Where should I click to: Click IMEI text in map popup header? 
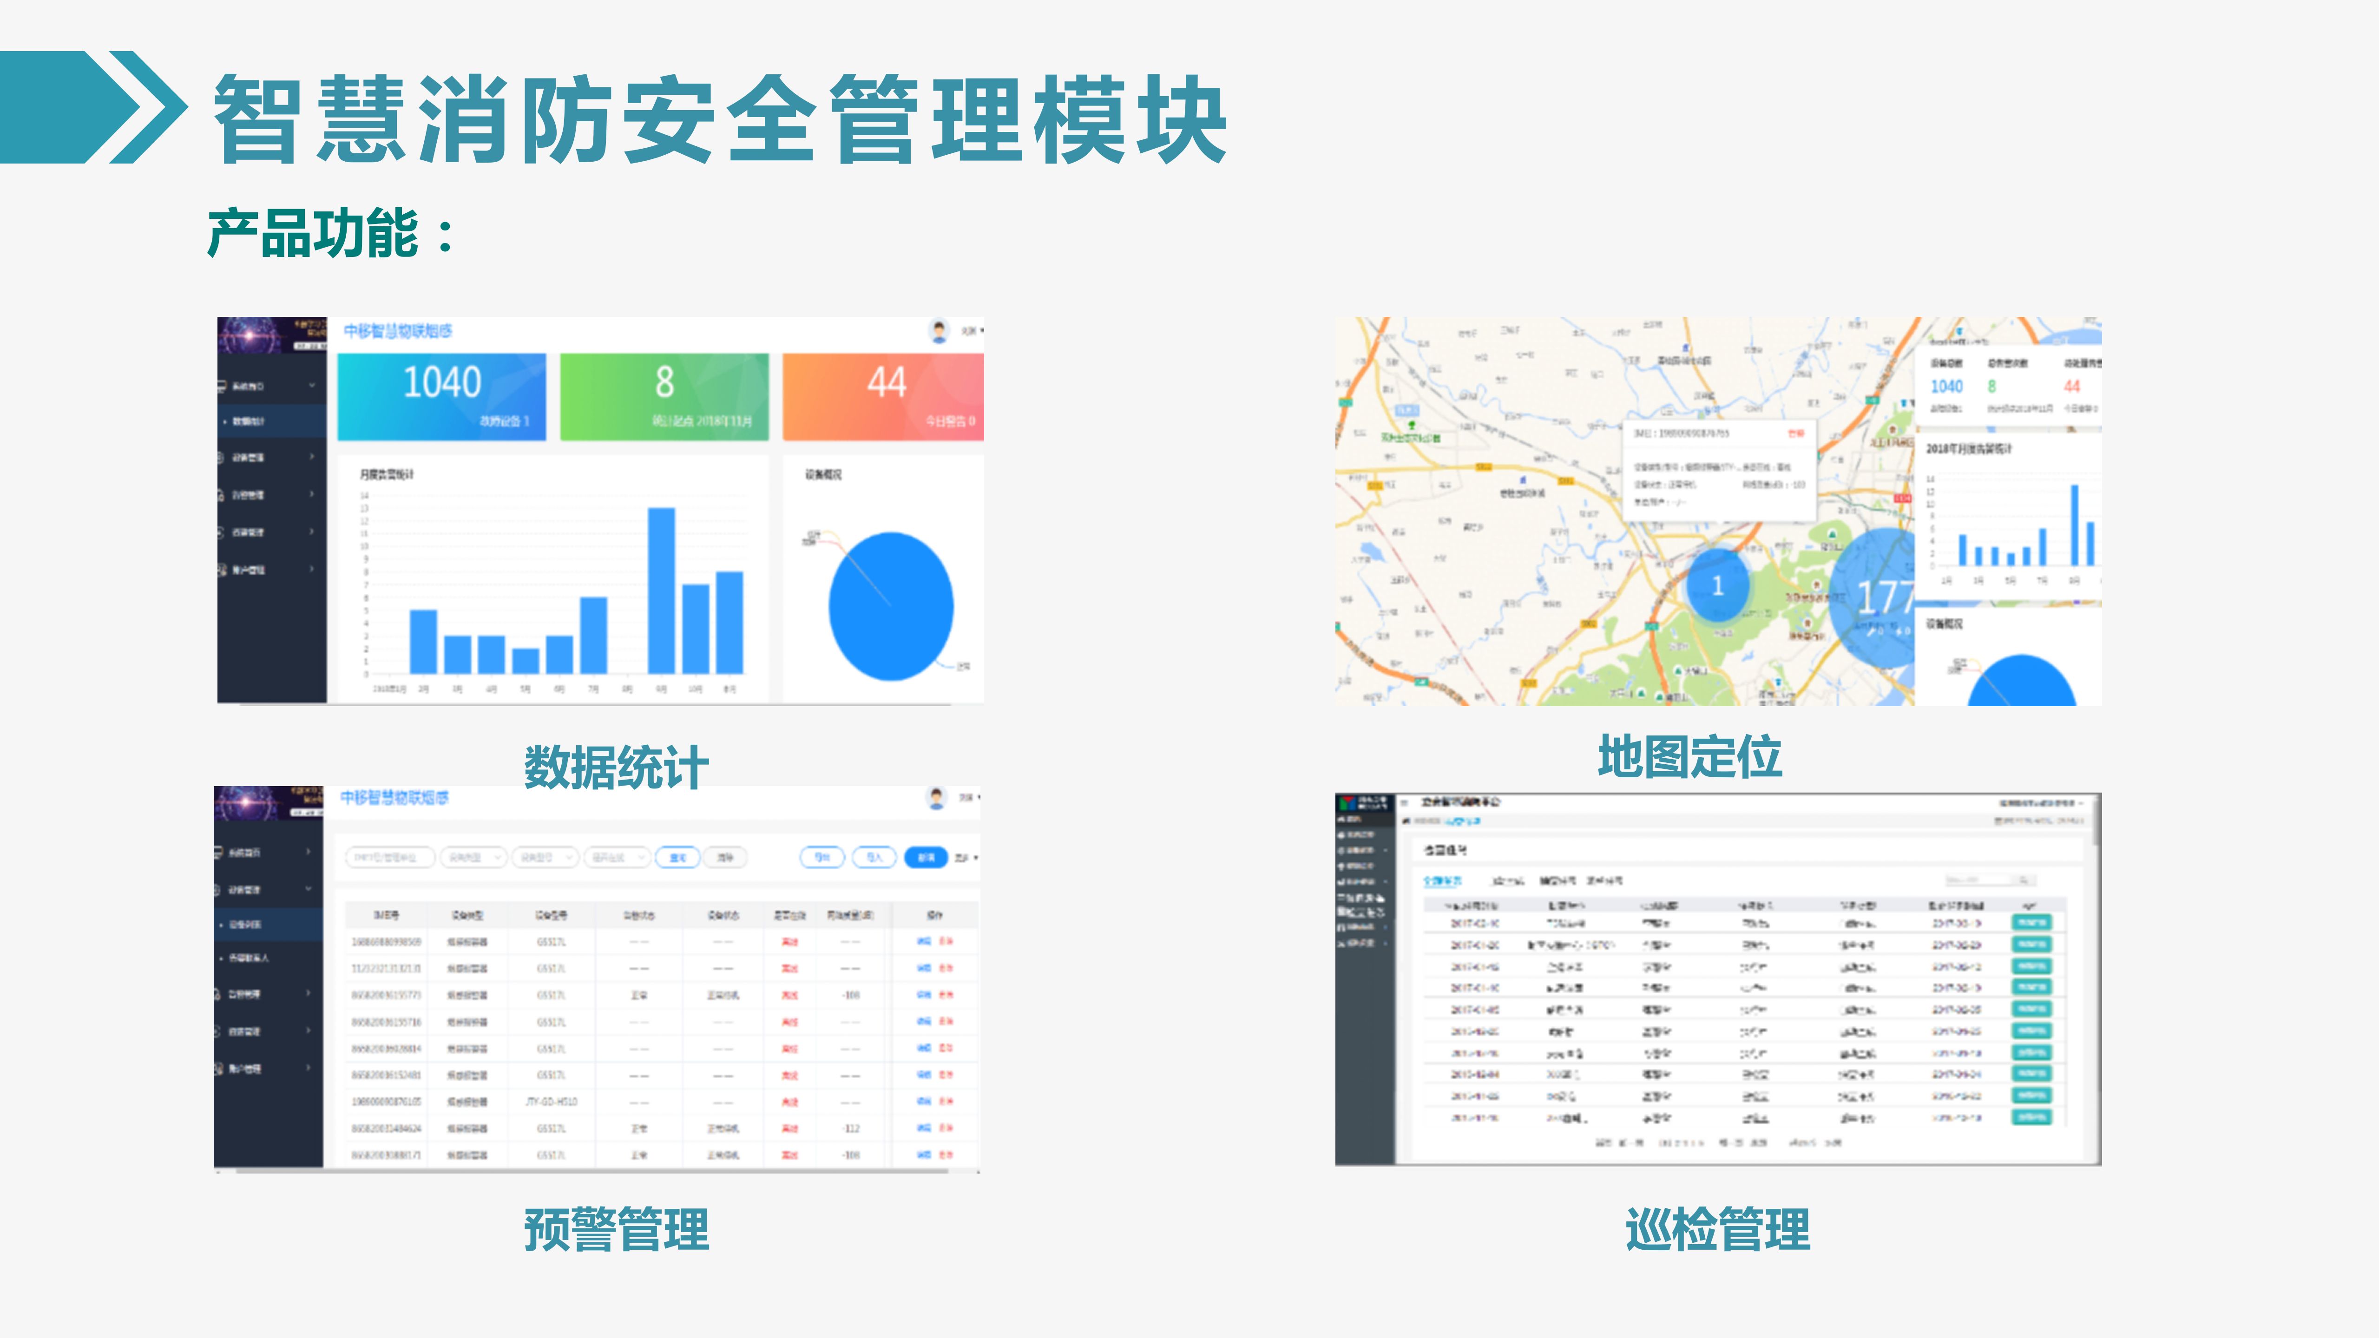coord(1681,433)
